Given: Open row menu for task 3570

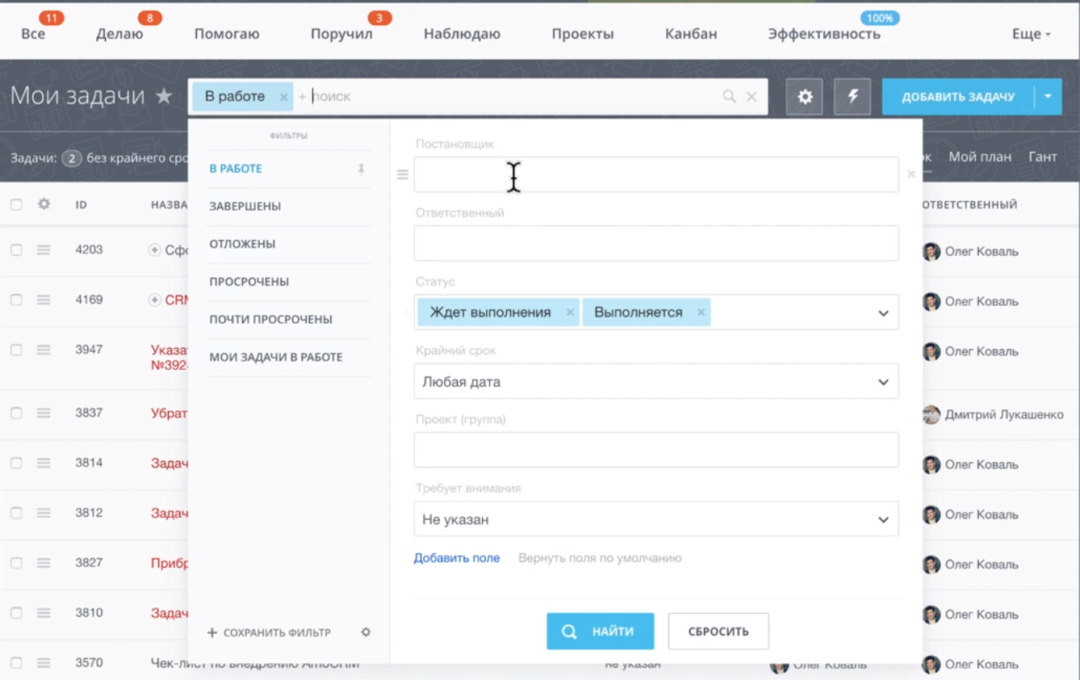Looking at the screenshot, I should tap(44, 664).
